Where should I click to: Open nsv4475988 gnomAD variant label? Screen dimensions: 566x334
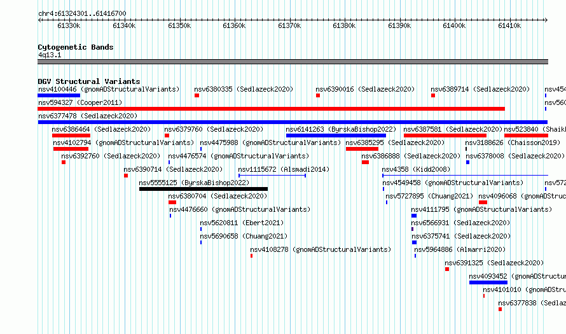pos(270,143)
